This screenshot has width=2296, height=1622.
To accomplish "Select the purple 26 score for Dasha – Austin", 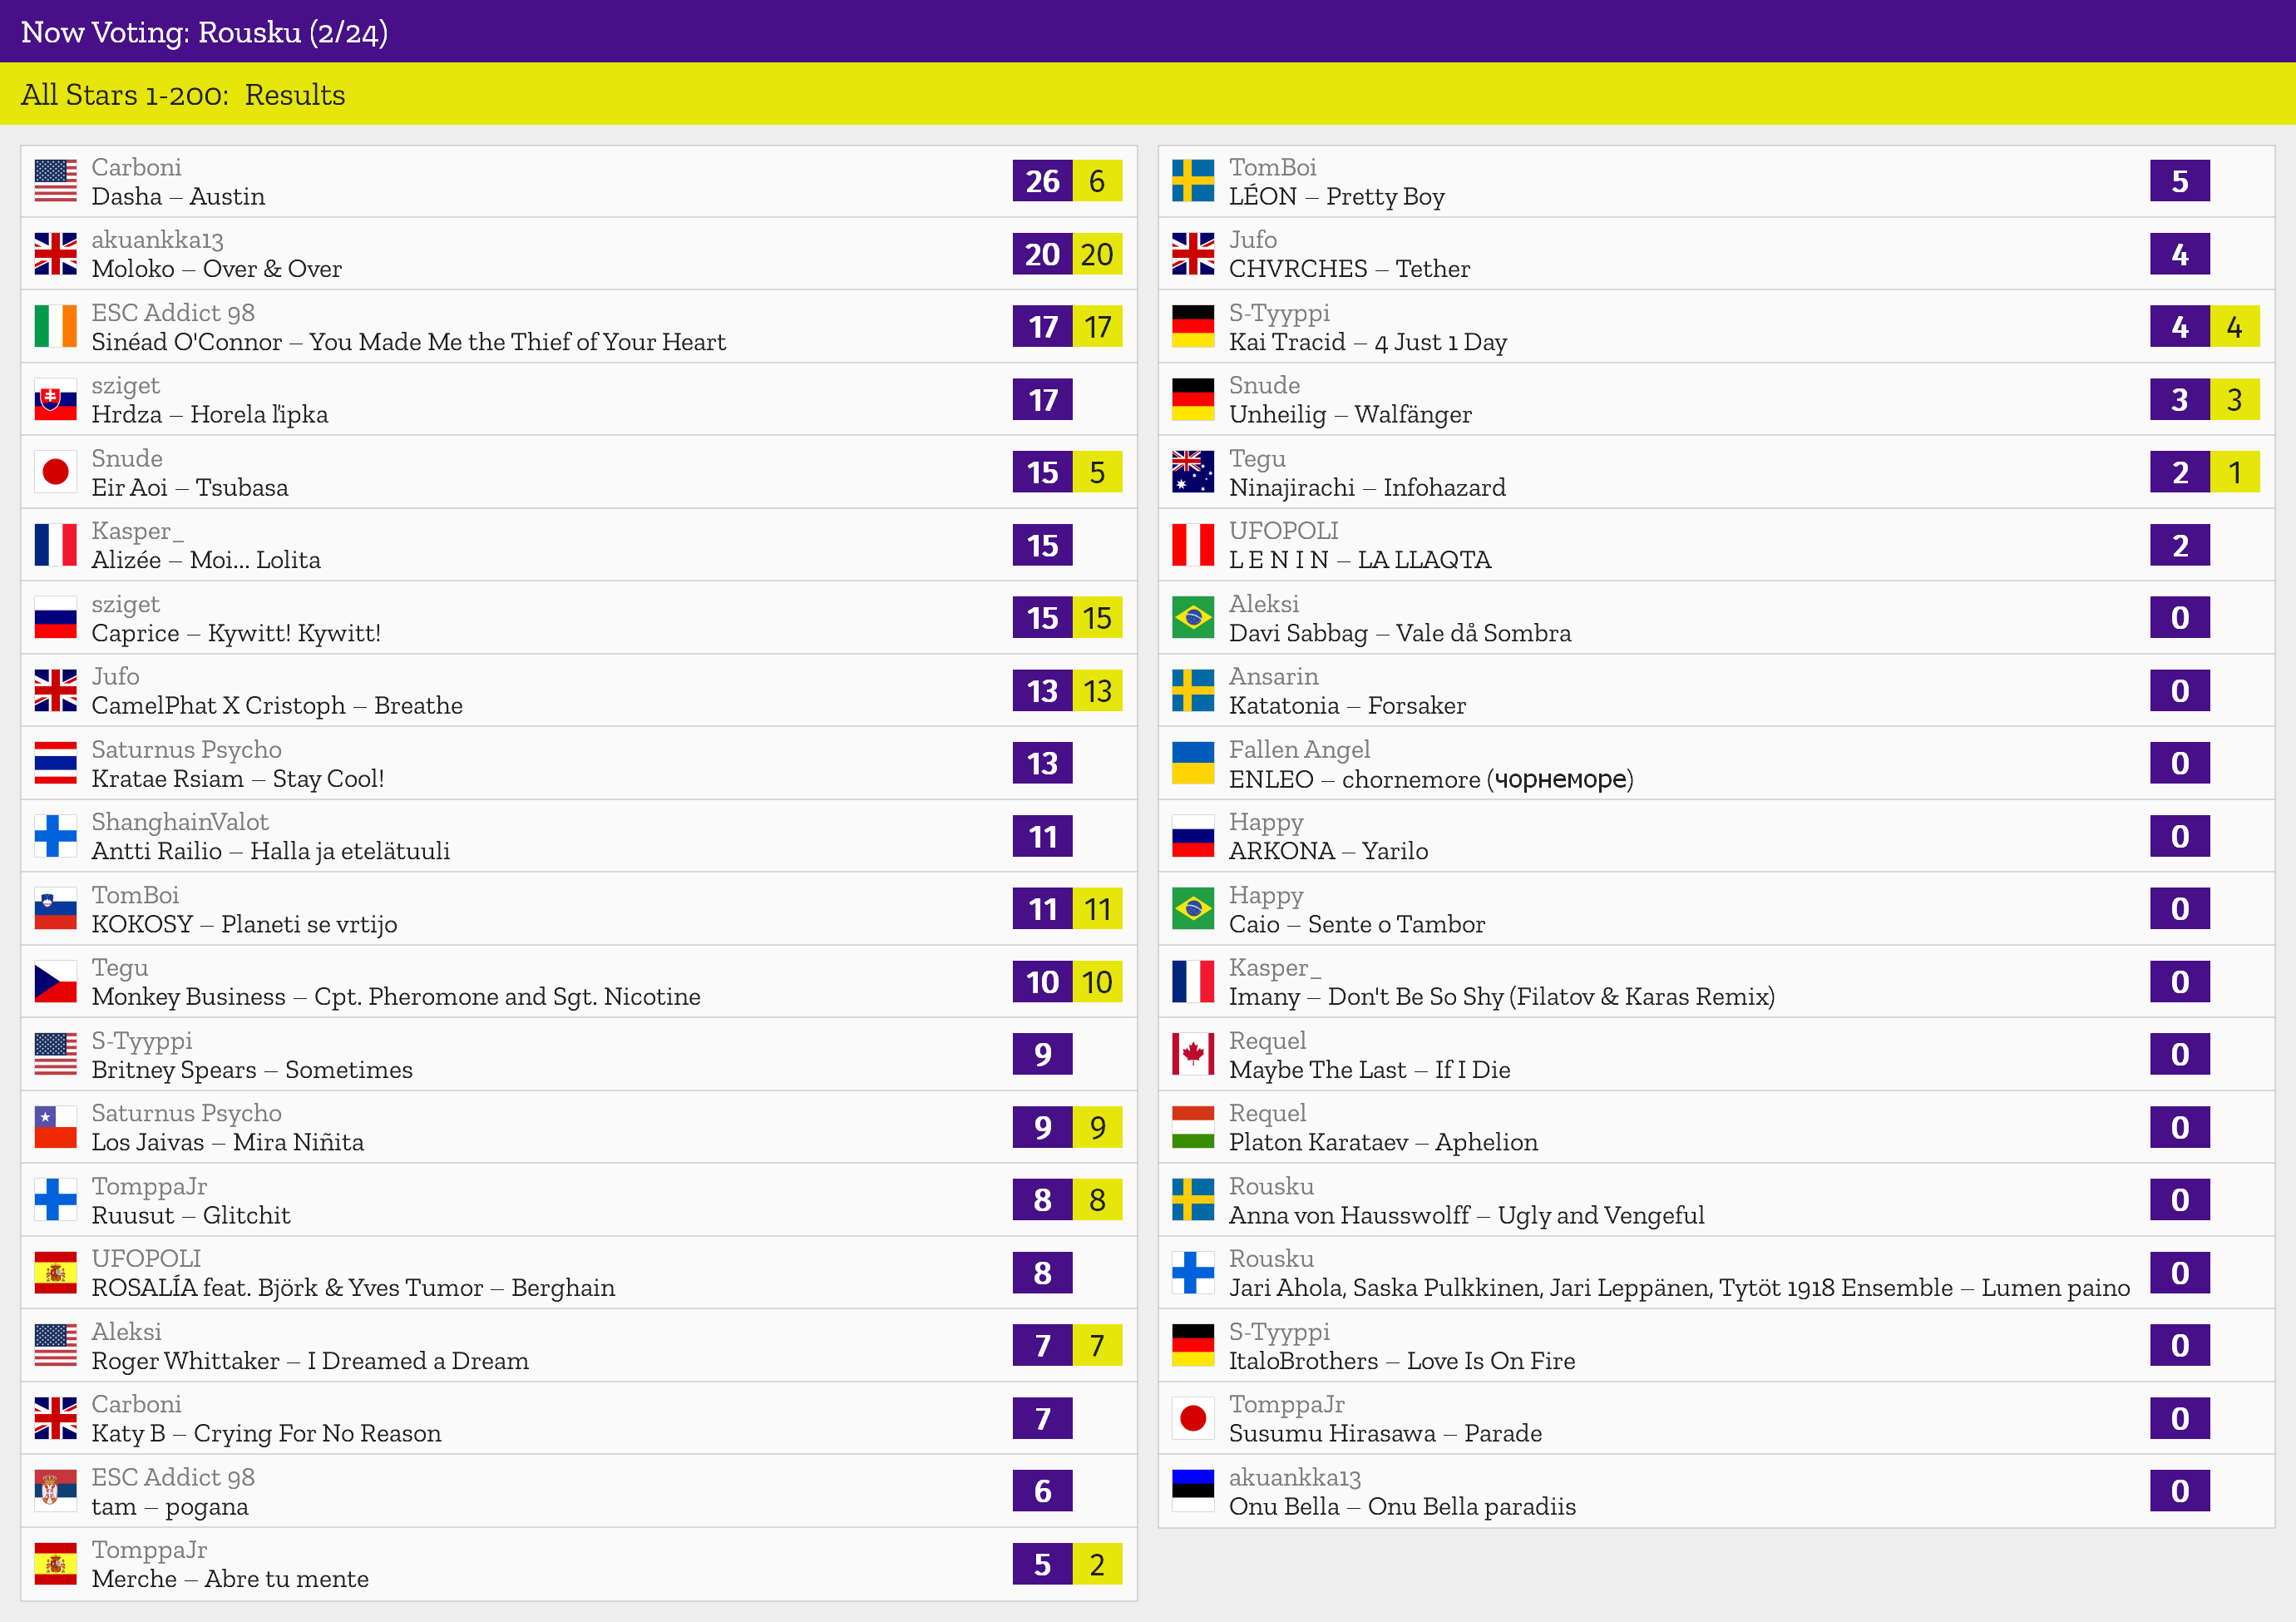I will [1042, 181].
